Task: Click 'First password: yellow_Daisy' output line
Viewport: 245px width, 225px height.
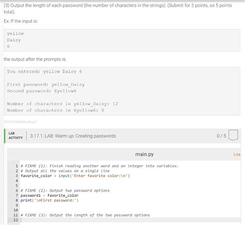Action: (x=46, y=85)
